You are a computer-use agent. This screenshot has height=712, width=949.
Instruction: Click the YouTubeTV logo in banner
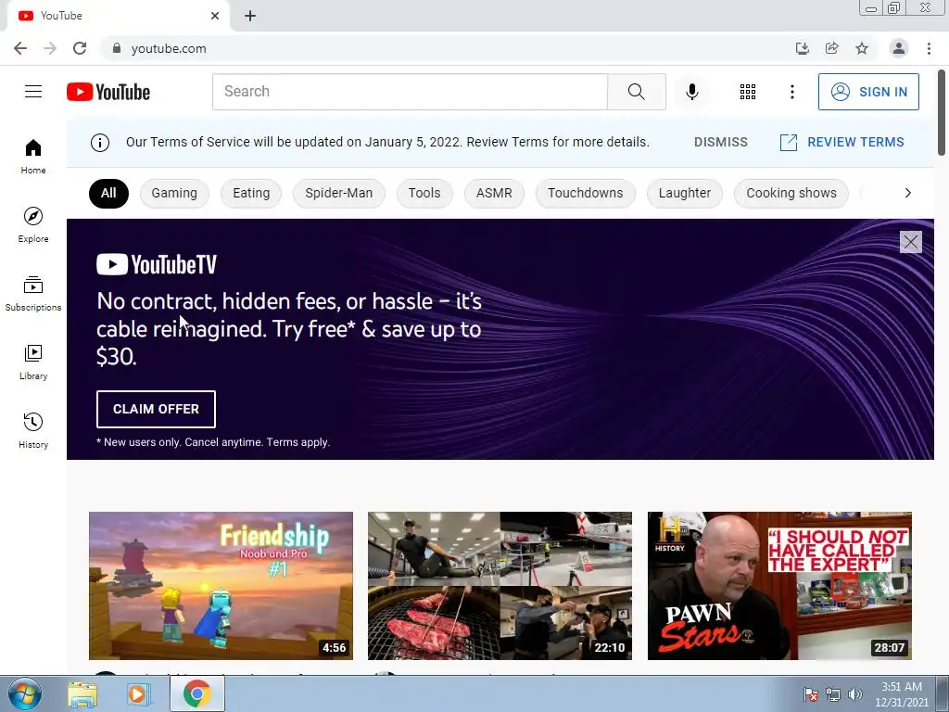(157, 264)
